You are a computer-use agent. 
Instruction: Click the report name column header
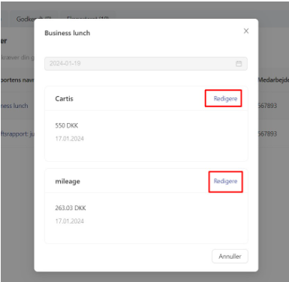pyautogui.click(x=17, y=80)
